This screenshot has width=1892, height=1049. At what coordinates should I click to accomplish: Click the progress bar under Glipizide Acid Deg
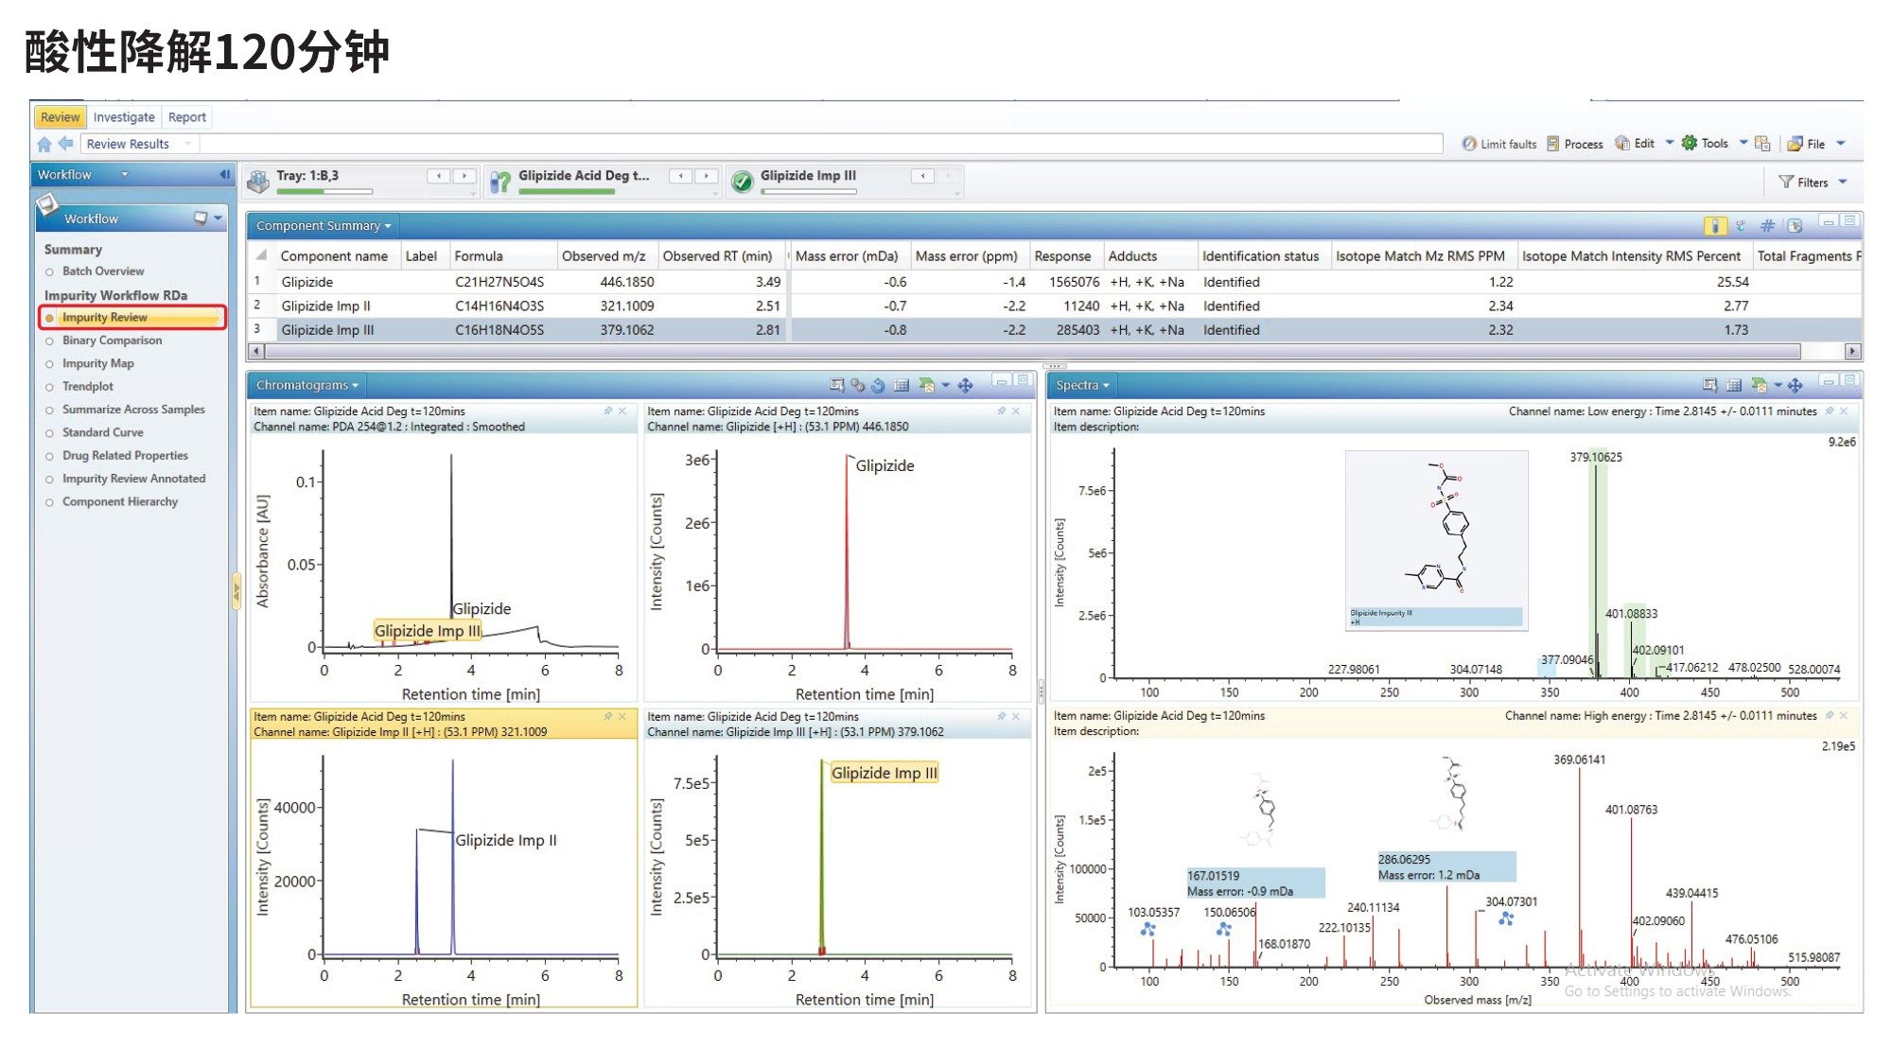point(567,192)
